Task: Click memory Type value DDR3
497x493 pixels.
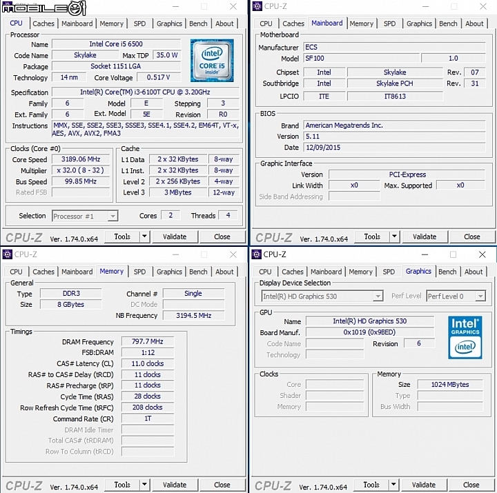Action: click(71, 294)
